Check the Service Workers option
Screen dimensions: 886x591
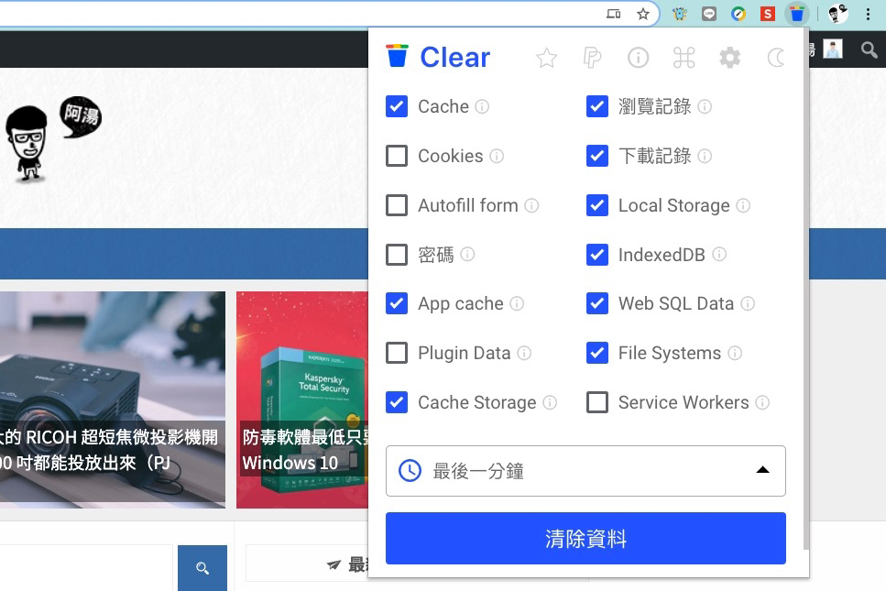pyautogui.click(x=597, y=401)
